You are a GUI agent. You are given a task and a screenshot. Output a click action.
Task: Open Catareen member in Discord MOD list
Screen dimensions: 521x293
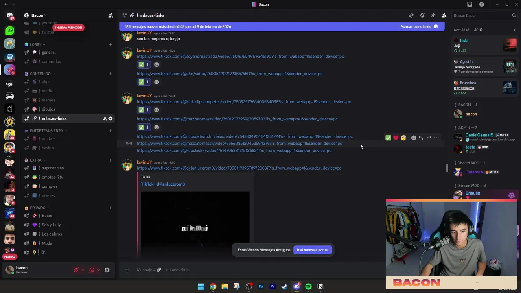pyautogui.click(x=485, y=172)
